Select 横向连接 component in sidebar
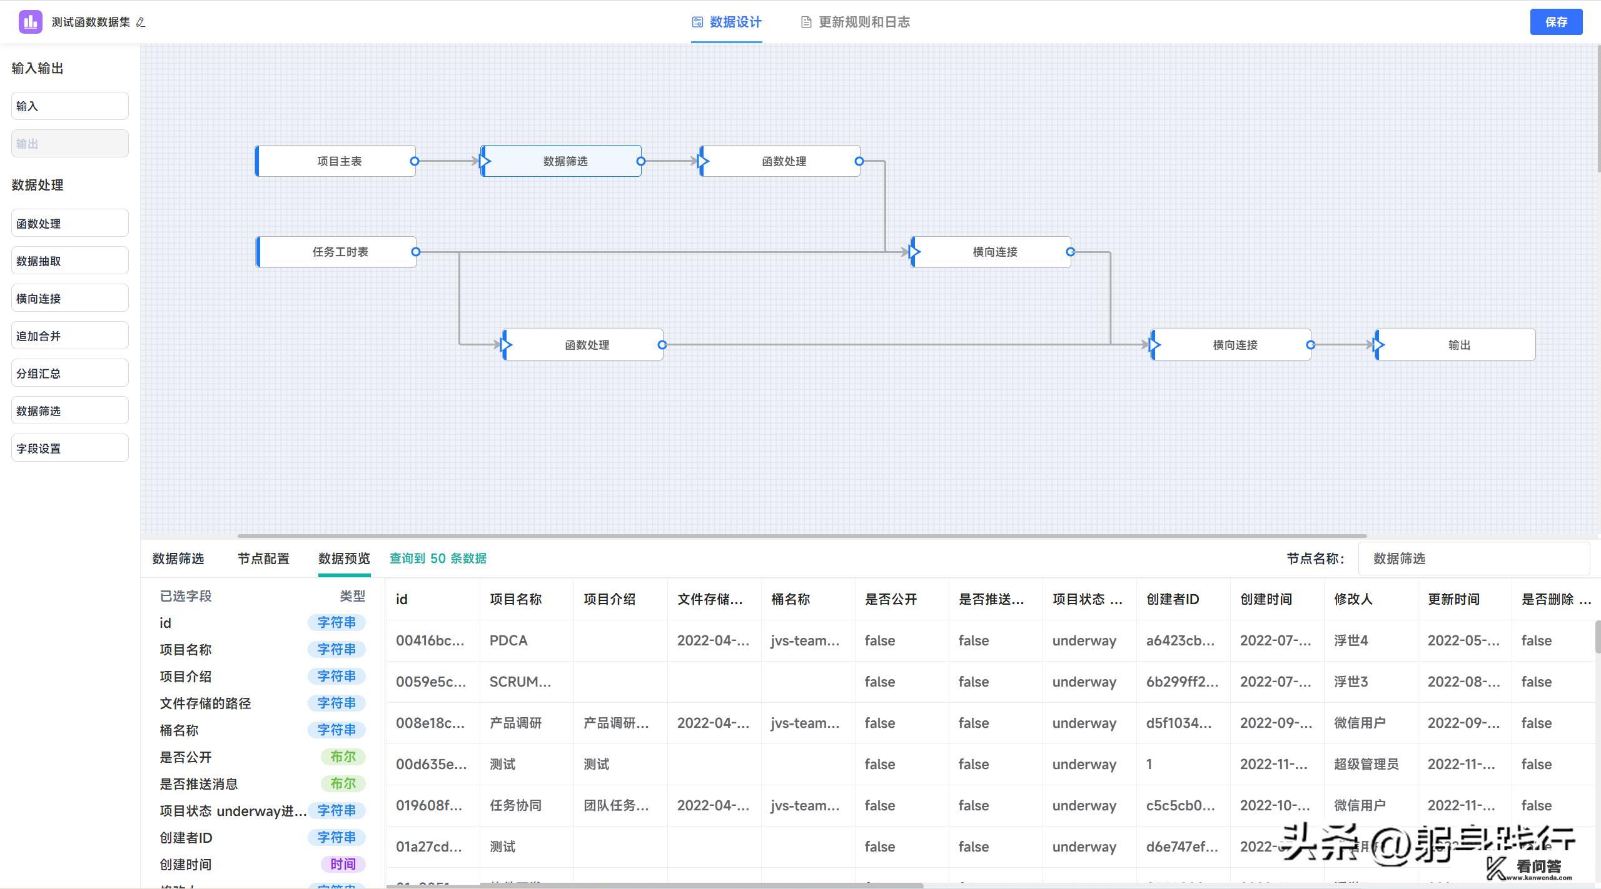The height and width of the screenshot is (889, 1601). point(70,298)
